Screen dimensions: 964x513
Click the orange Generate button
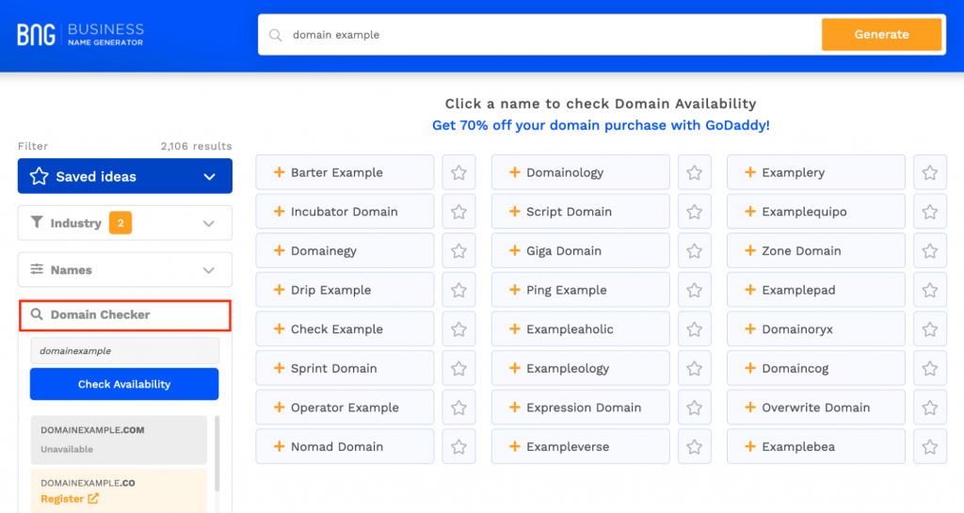pyautogui.click(x=881, y=35)
